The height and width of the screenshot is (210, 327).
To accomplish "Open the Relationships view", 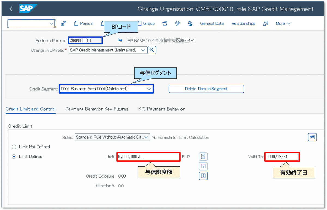I will click(x=243, y=23).
